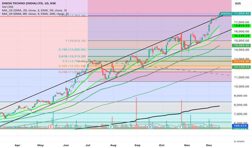Click the DIXON TECHNO (INDIA) LTD symbol title
The height and width of the screenshot is (148, 252).
pyautogui.click(x=29, y=3)
